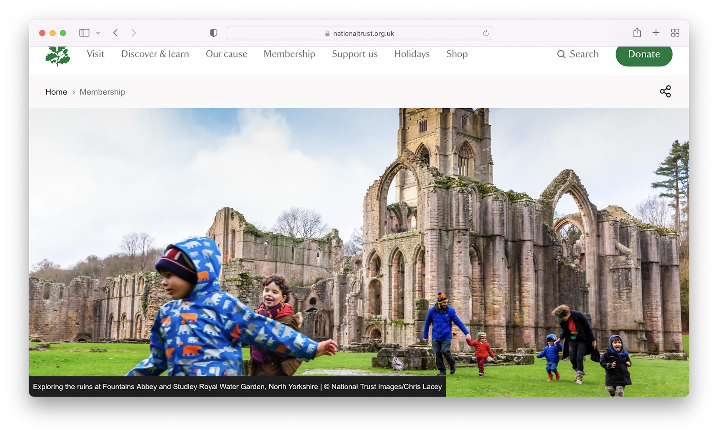Open a new tab with the plus icon

[x=656, y=33]
